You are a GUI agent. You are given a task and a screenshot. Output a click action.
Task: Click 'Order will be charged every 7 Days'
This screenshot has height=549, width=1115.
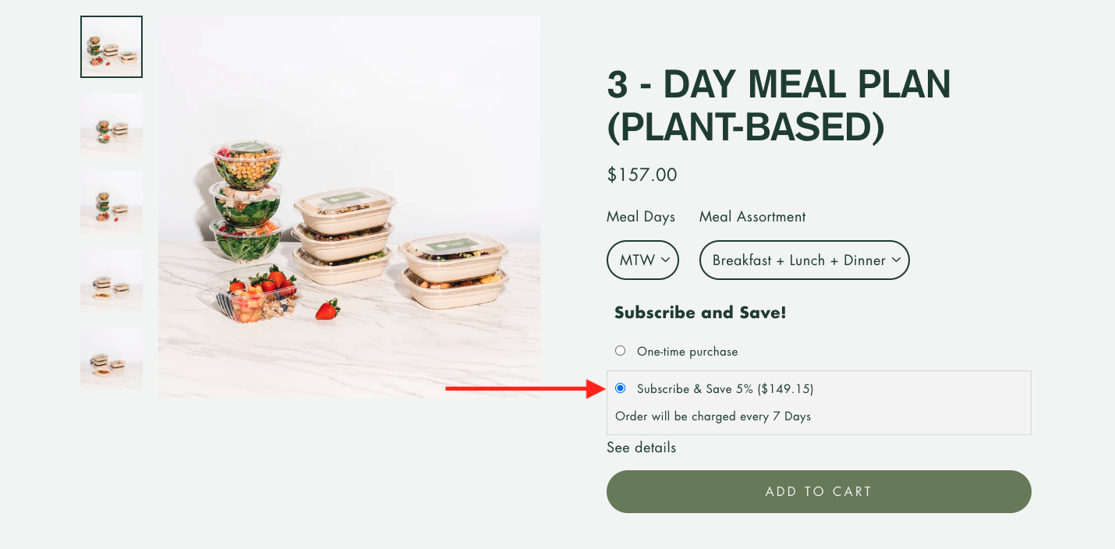click(x=713, y=416)
